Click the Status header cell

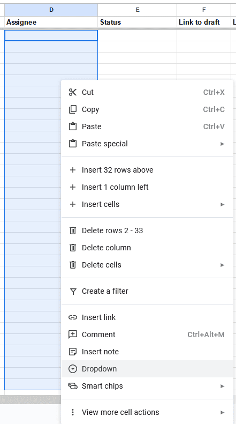point(137,22)
